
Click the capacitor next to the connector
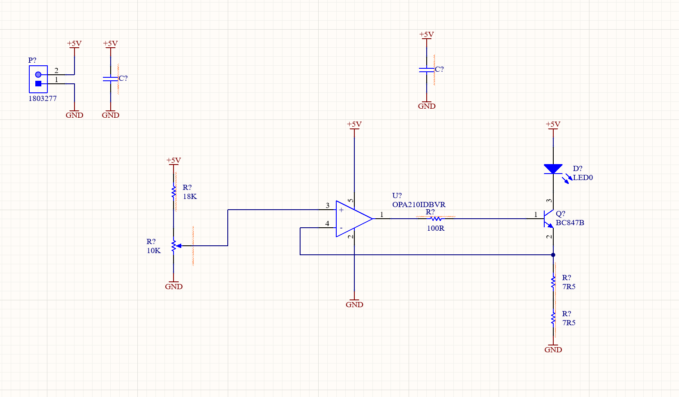[x=111, y=79]
